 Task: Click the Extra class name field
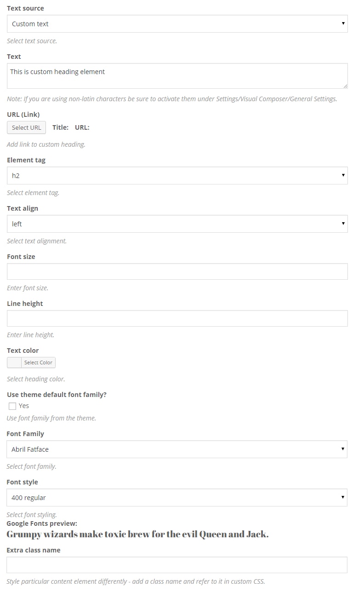pyautogui.click(x=177, y=565)
